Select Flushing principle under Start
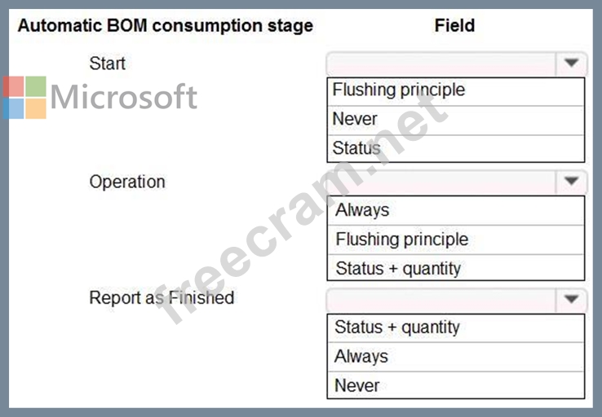Viewport: 602px width, 417px height. click(x=456, y=91)
